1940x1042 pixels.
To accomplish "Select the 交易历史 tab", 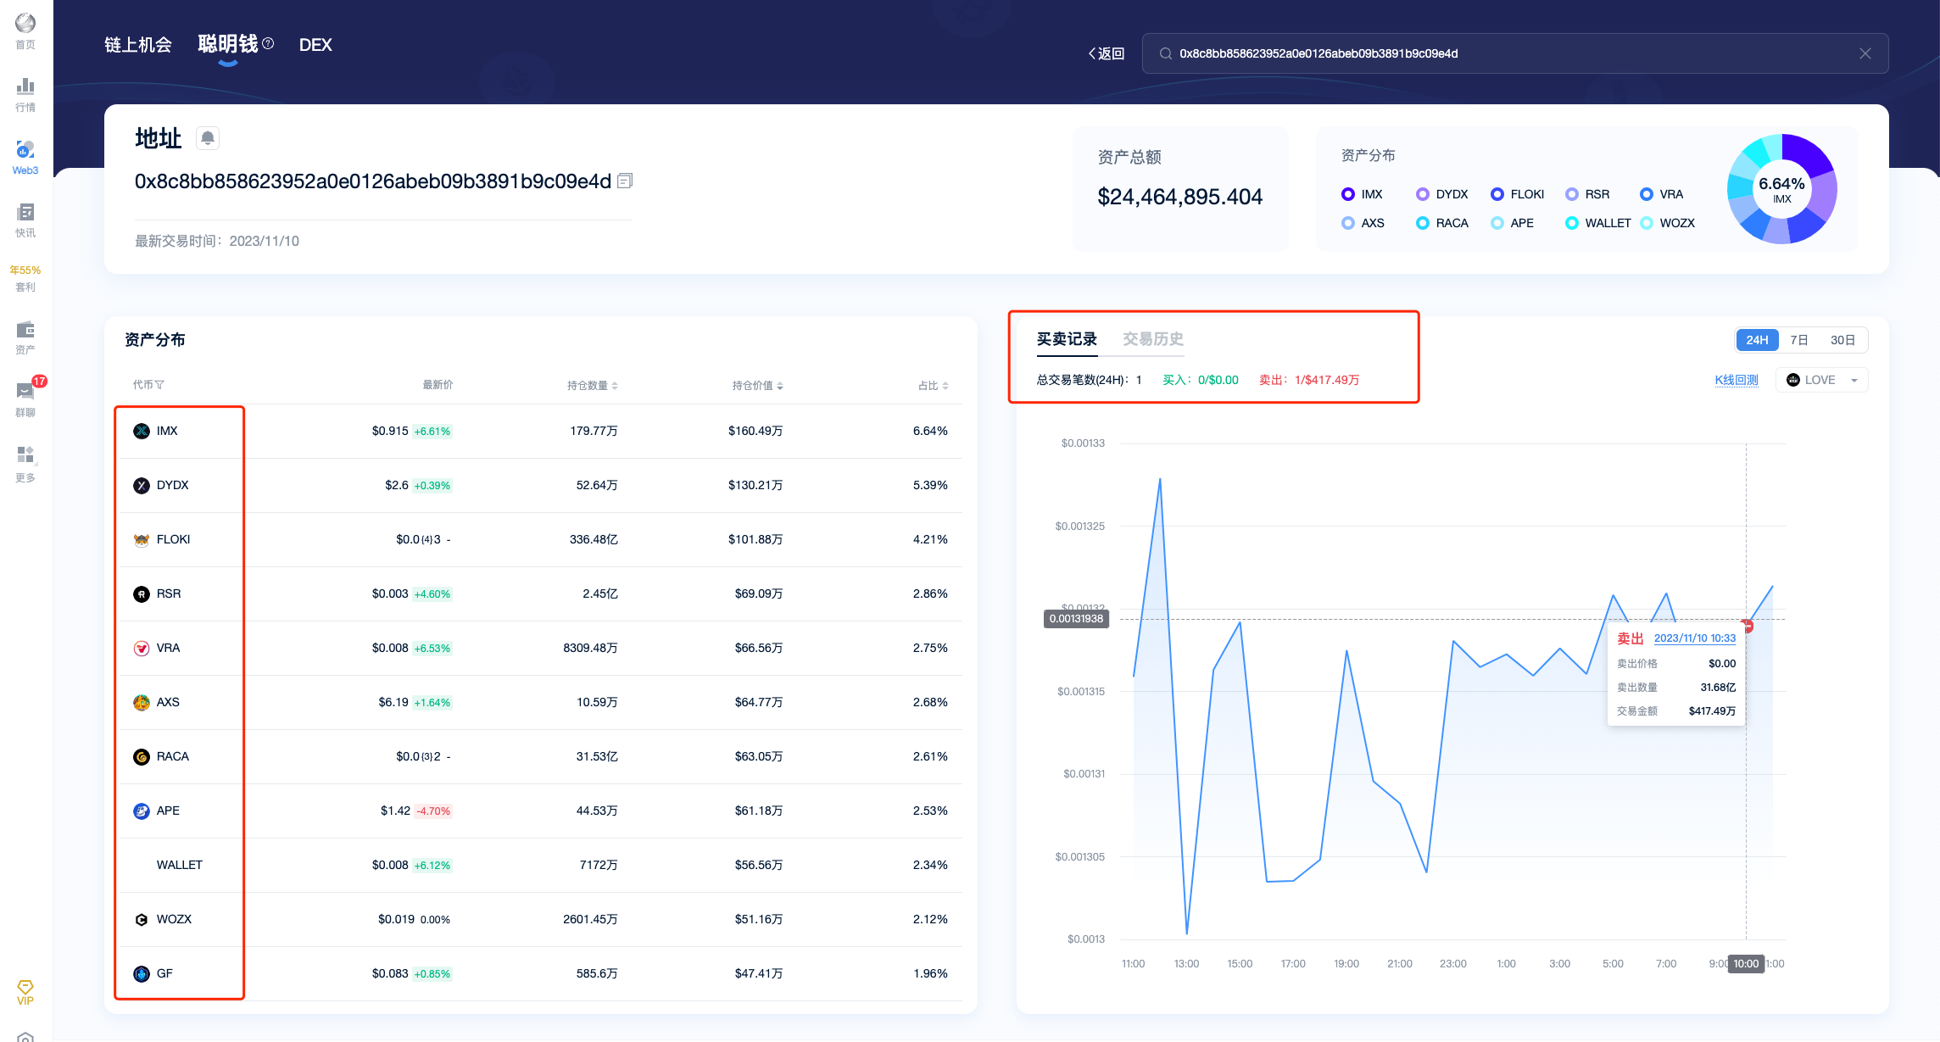I will coord(1153,339).
